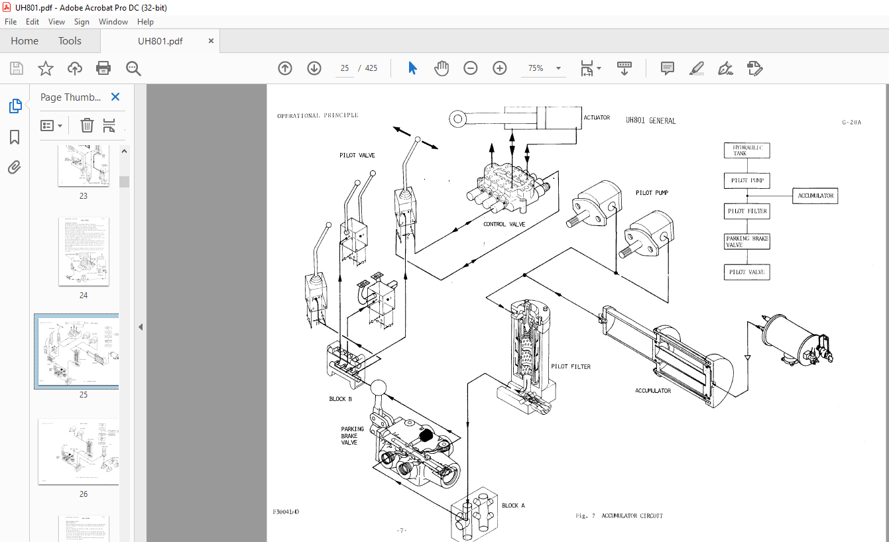Switch to the Home tab
This screenshot has width=889, height=542.
25,41
